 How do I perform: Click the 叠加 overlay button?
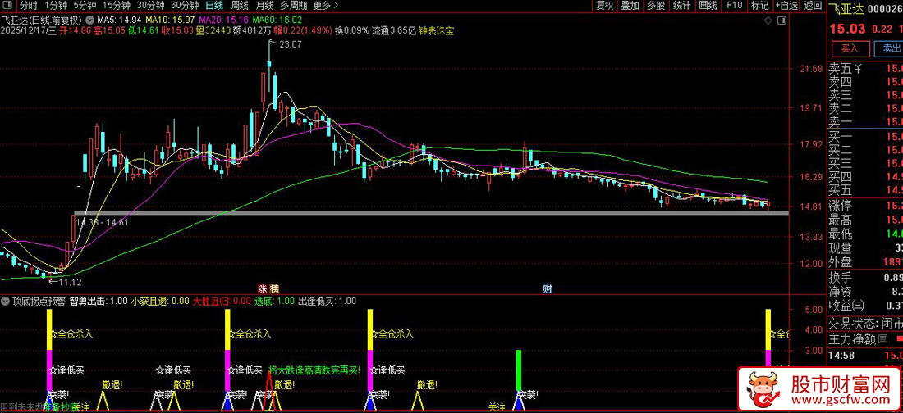pyautogui.click(x=630, y=6)
